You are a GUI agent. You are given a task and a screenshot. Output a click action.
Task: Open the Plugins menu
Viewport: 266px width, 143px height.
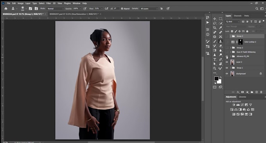coord(67,3)
